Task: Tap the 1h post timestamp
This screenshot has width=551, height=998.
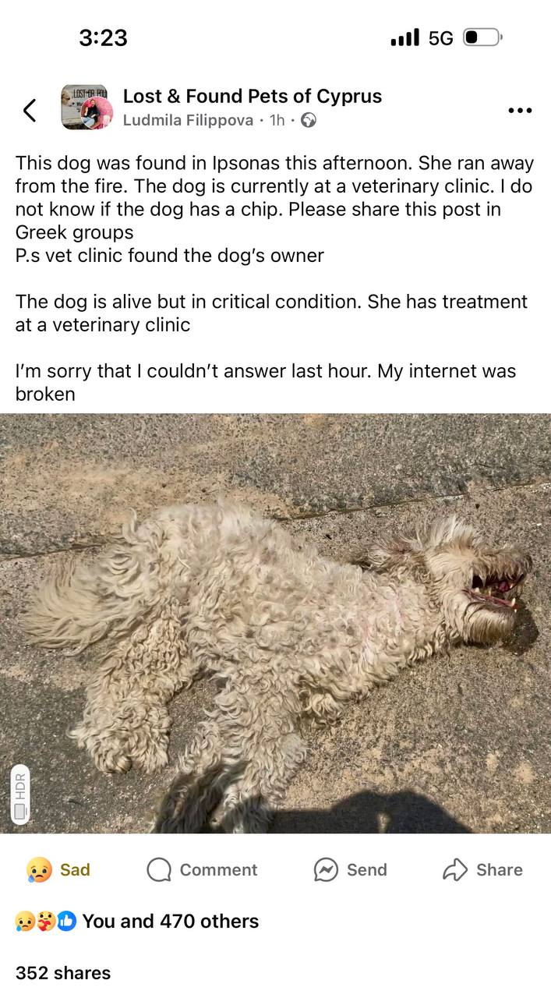Action: coord(277,120)
